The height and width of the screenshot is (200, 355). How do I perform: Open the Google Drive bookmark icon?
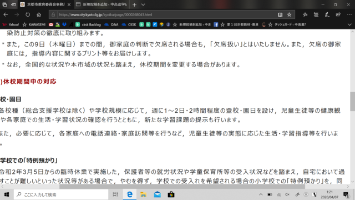[x=58, y=24]
